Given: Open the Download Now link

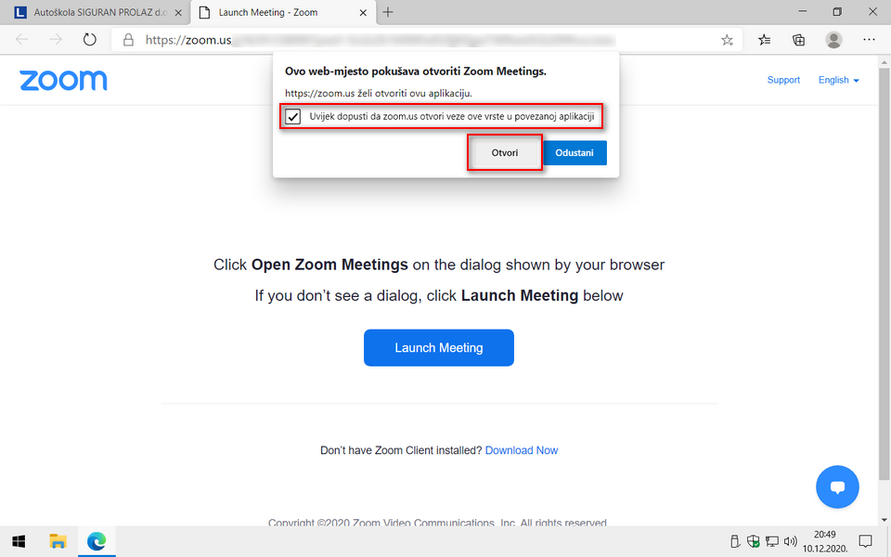Looking at the screenshot, I should pos(522,450).
